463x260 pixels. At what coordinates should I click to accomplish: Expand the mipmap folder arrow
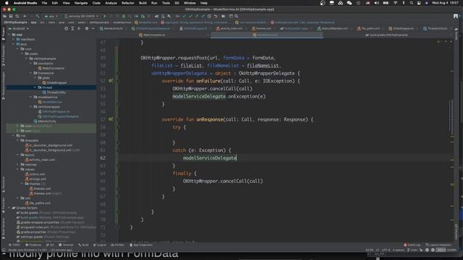[x=17, y=165]
